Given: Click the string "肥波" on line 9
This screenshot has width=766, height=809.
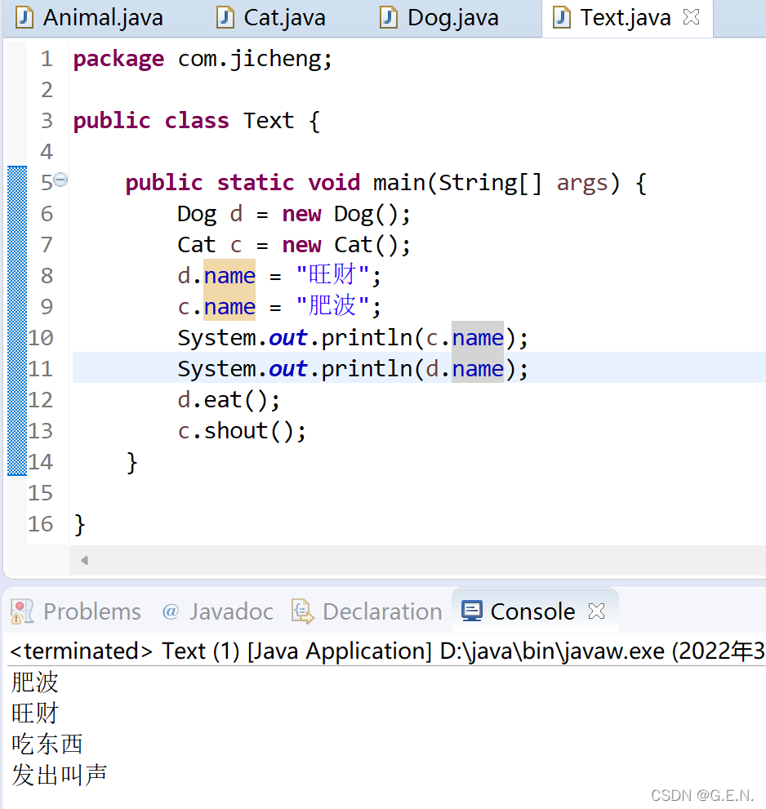Looking at the screenshot, I should click(333, 306).
